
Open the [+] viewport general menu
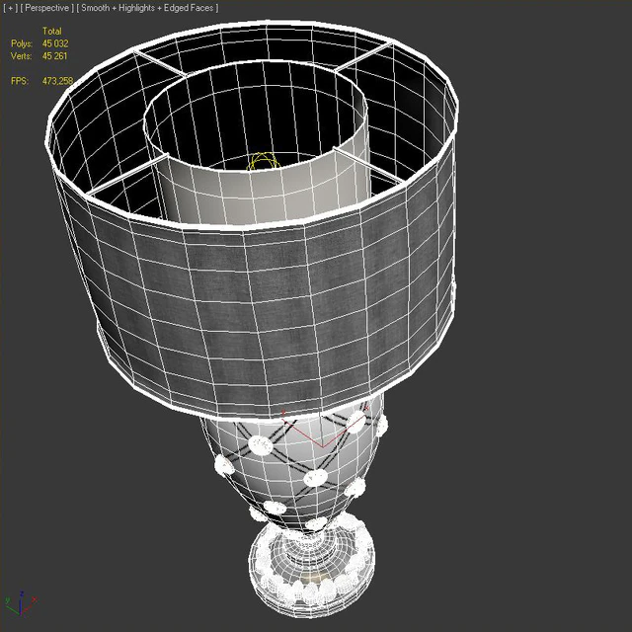[x=10, y=8]
